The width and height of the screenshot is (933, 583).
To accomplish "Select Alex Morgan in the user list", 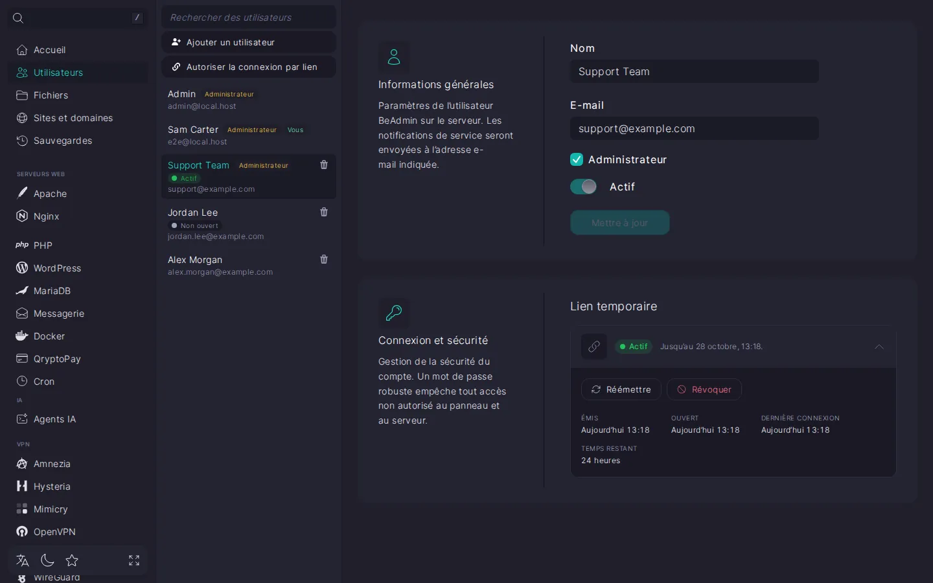I will coord(249,266).
